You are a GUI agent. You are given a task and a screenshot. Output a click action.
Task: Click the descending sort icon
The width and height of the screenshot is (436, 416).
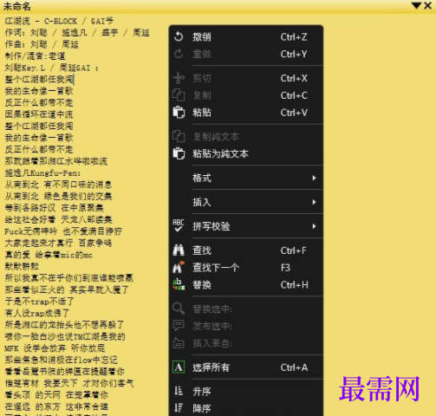179,408
